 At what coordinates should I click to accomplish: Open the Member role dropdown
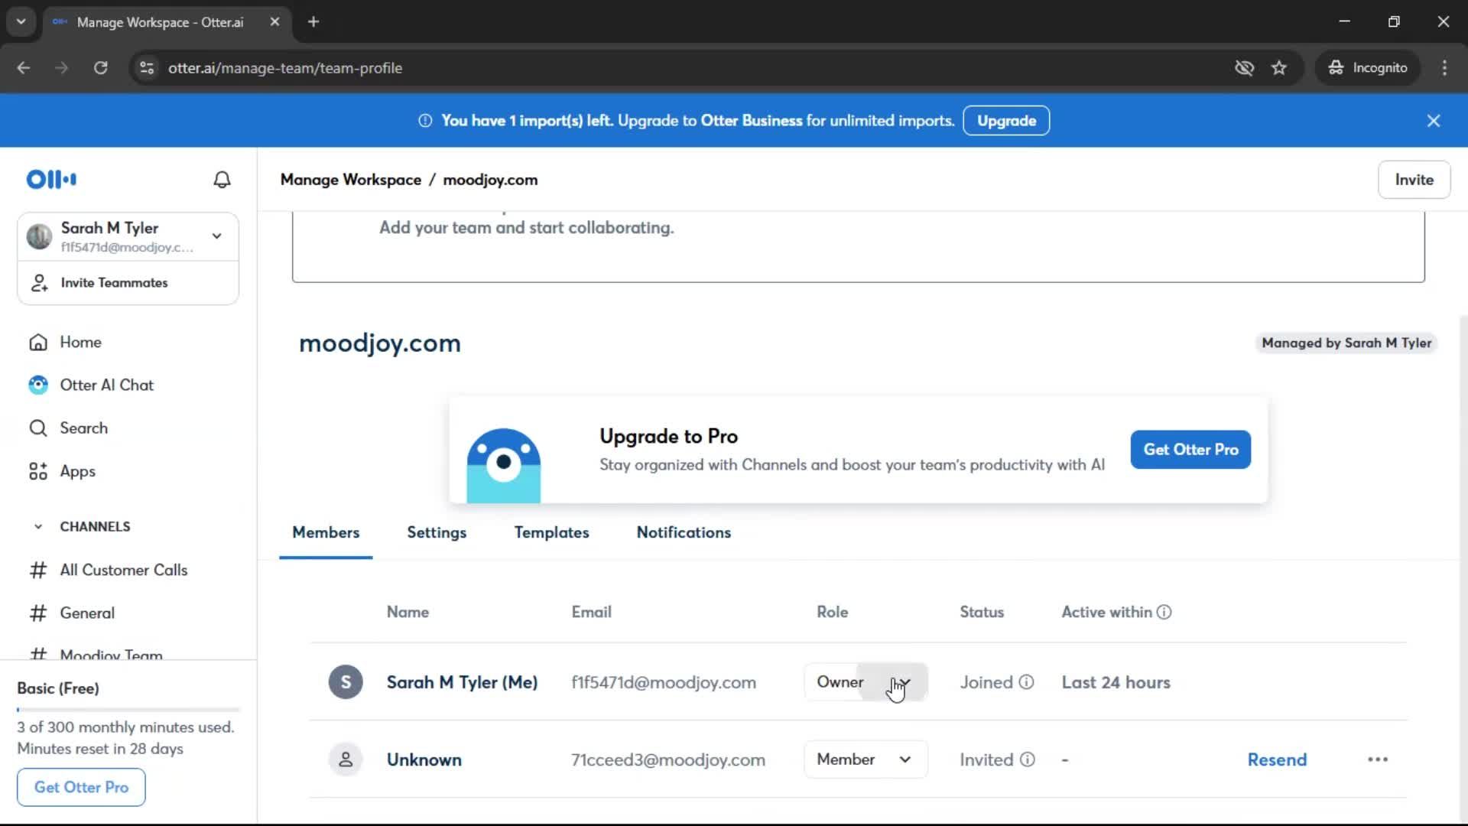click(866, 759)
